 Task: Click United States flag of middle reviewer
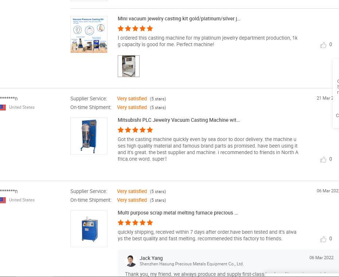tap(3, 107)
